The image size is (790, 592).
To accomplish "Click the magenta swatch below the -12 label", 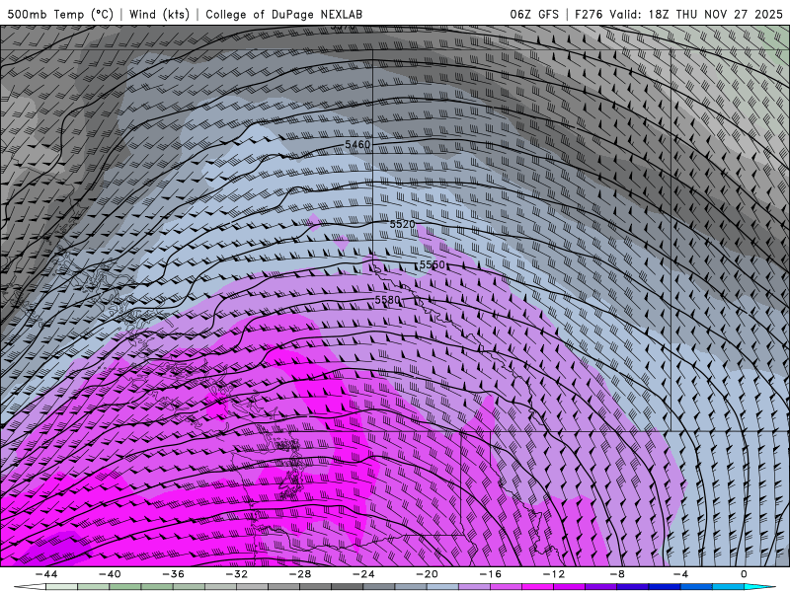I will tap(538, 587).
